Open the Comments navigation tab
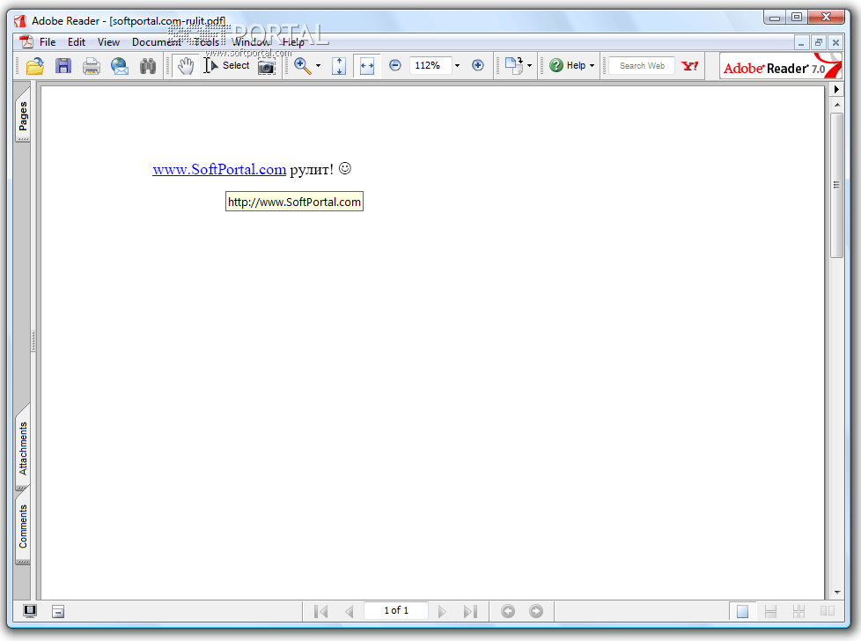 (x=23, y=526)
